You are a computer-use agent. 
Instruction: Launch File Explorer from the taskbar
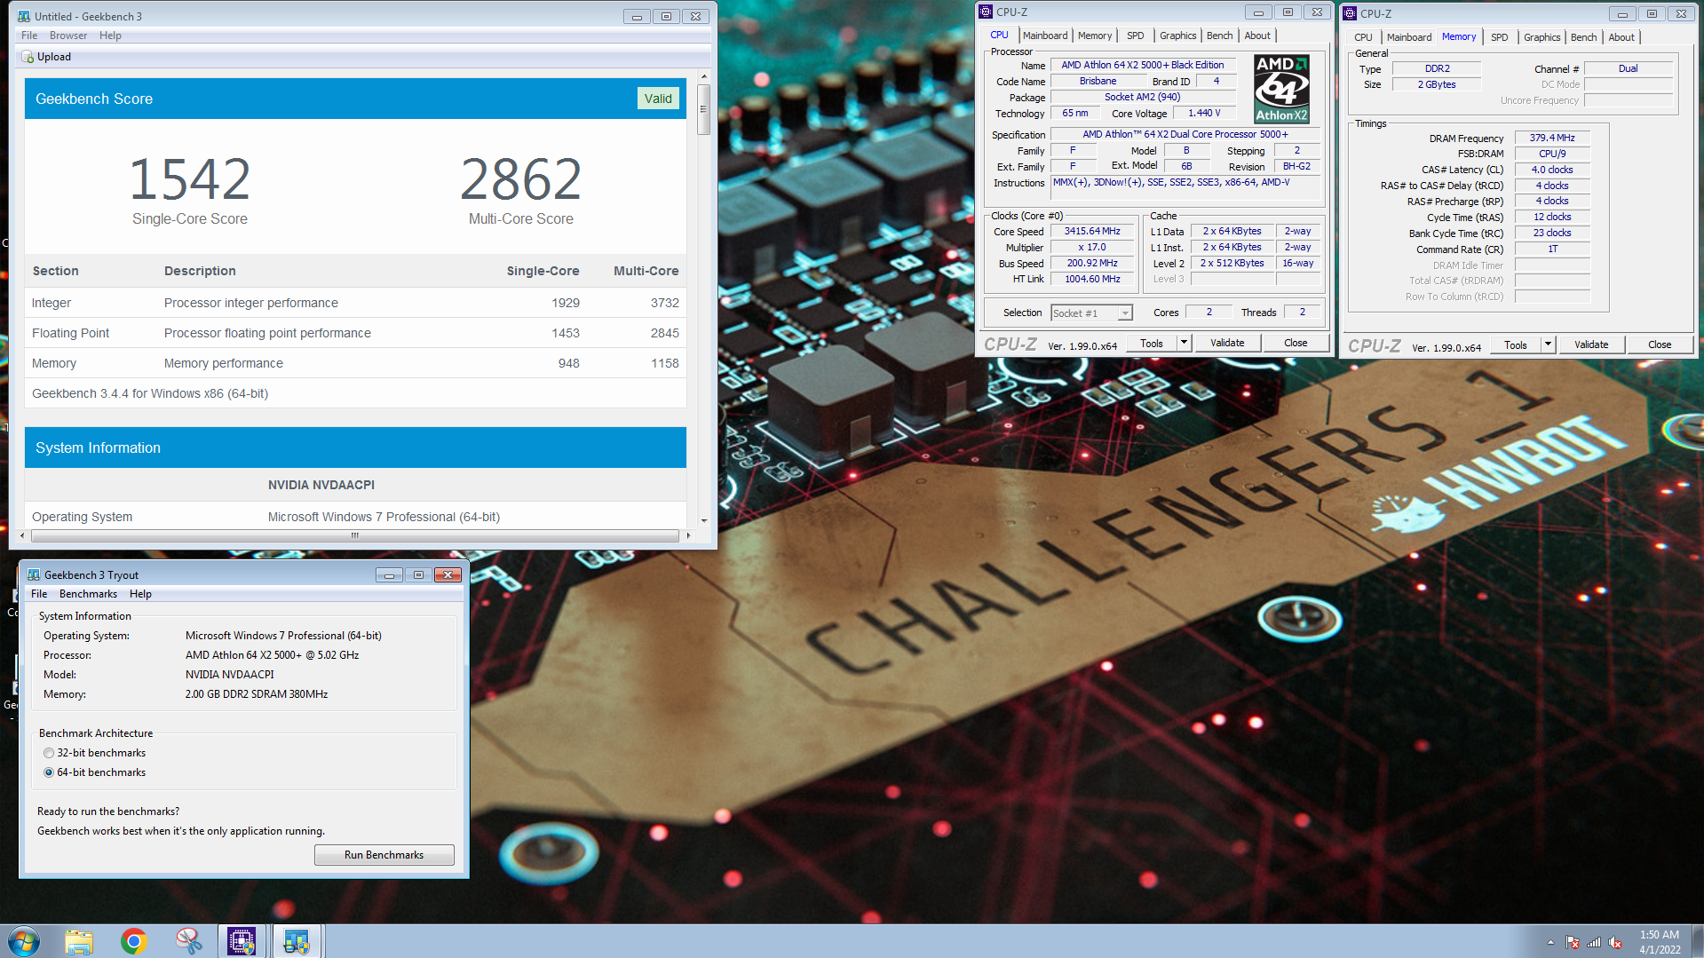(x=79, y=941)
